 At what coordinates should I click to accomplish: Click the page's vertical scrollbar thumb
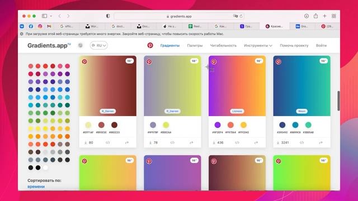(338, 100)
